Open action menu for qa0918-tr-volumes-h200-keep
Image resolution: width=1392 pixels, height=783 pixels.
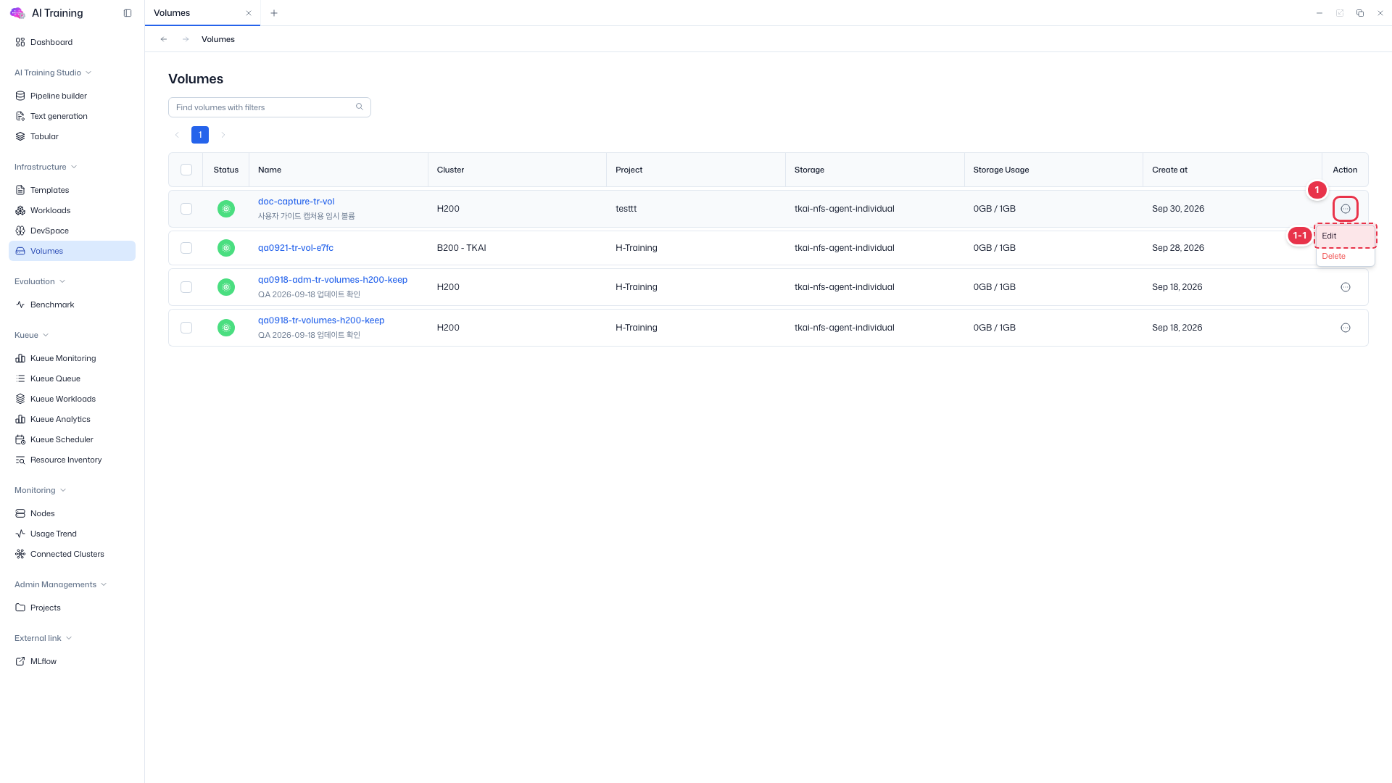(1346, 328)
